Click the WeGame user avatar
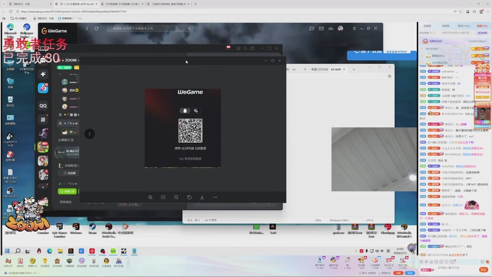 341,28
